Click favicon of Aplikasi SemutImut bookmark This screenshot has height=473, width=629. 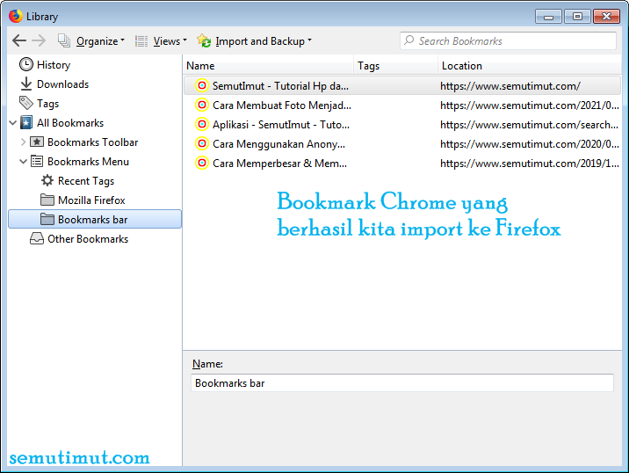pyautogui.click(x=202, y=125)
